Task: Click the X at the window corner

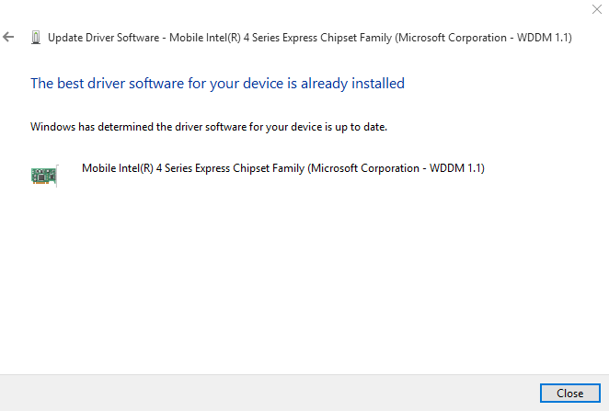Action: 596,9
